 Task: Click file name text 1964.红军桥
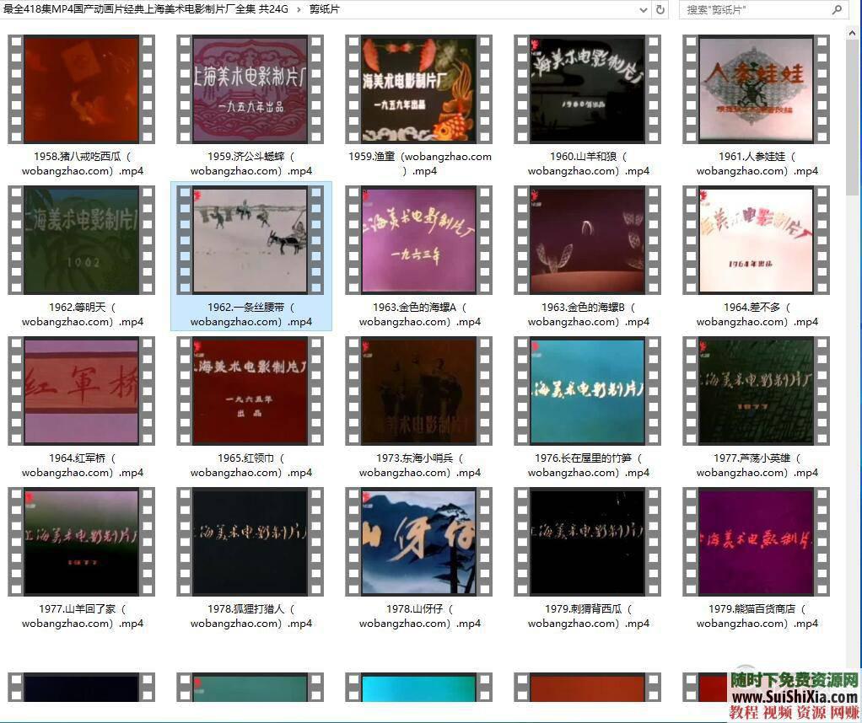pos(83,465)
